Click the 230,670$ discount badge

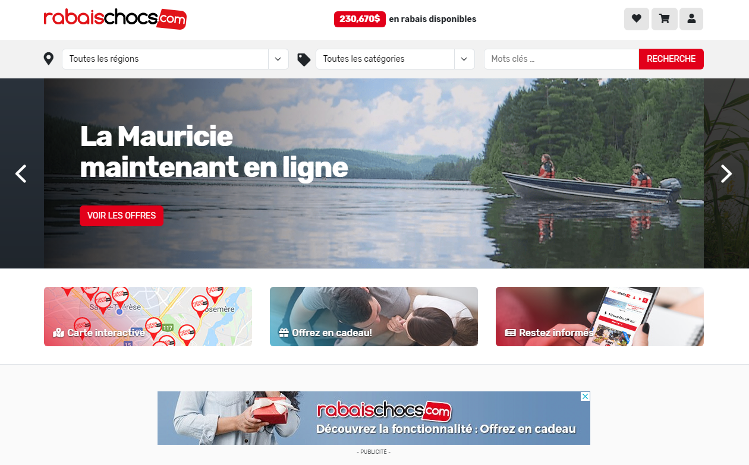(360, 19)
